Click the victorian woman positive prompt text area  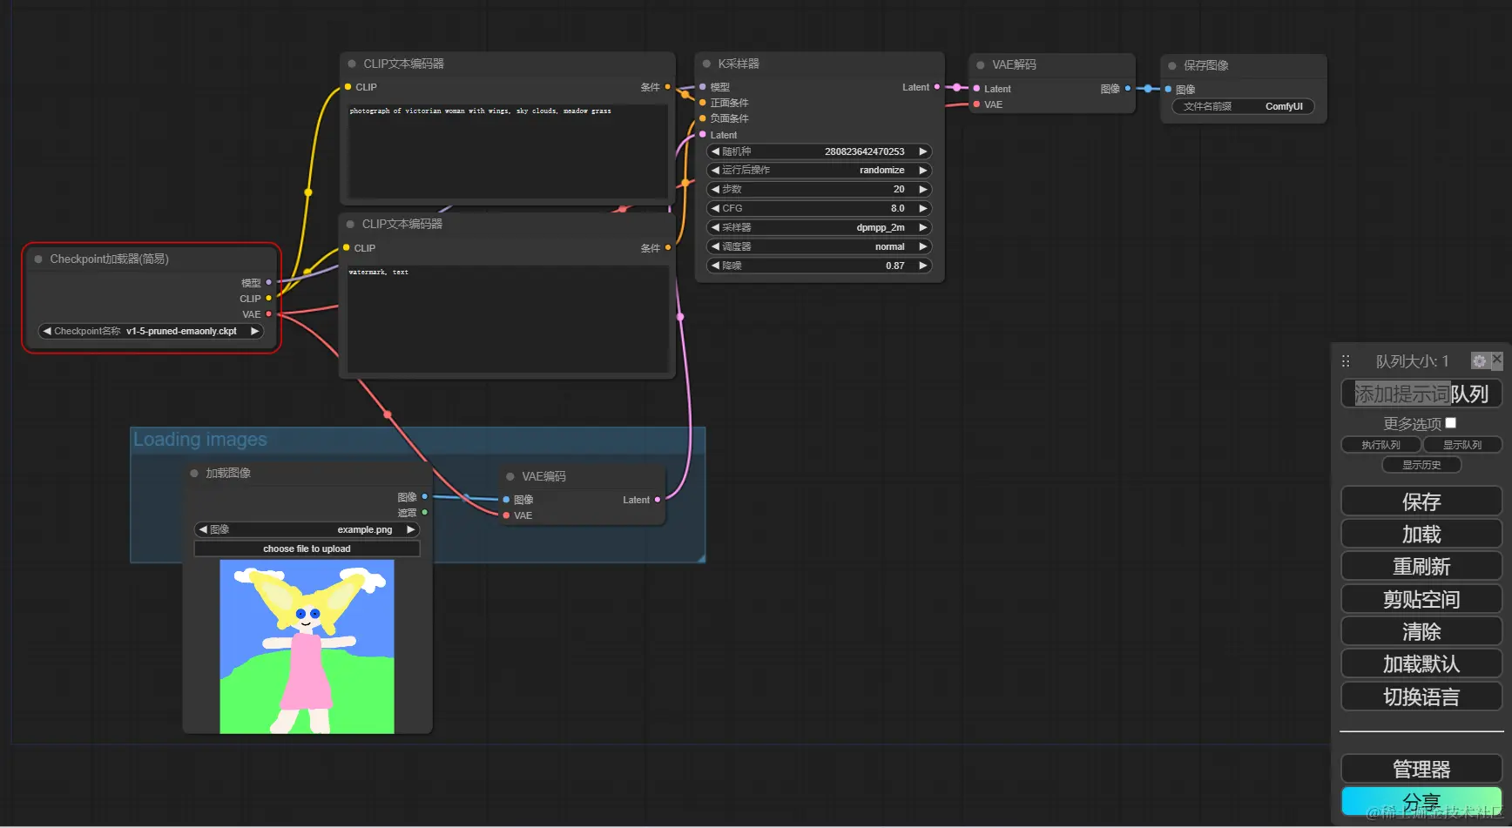tap(509, 152)
